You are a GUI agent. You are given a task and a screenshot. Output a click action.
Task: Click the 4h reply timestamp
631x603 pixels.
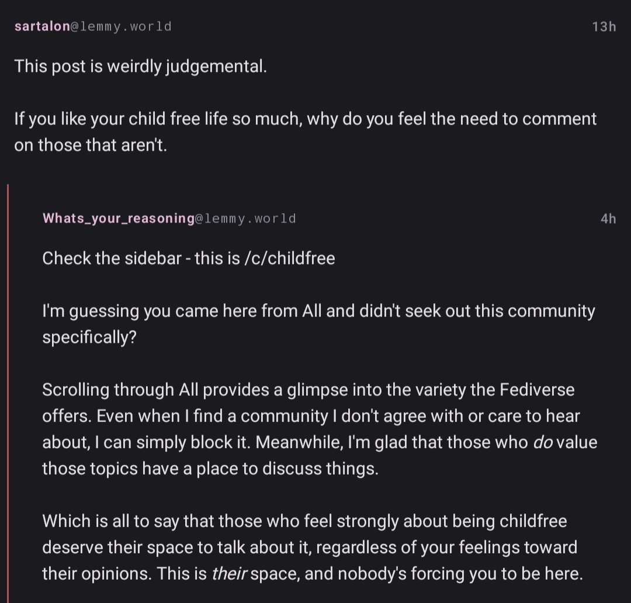coord(608,219)
